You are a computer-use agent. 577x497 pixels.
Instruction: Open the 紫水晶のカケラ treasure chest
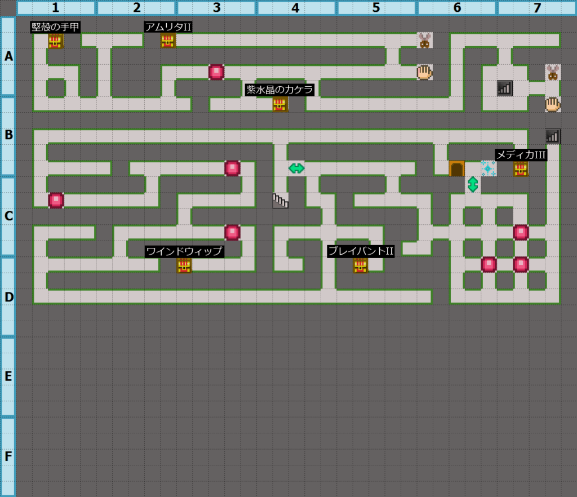coord(280,104)
